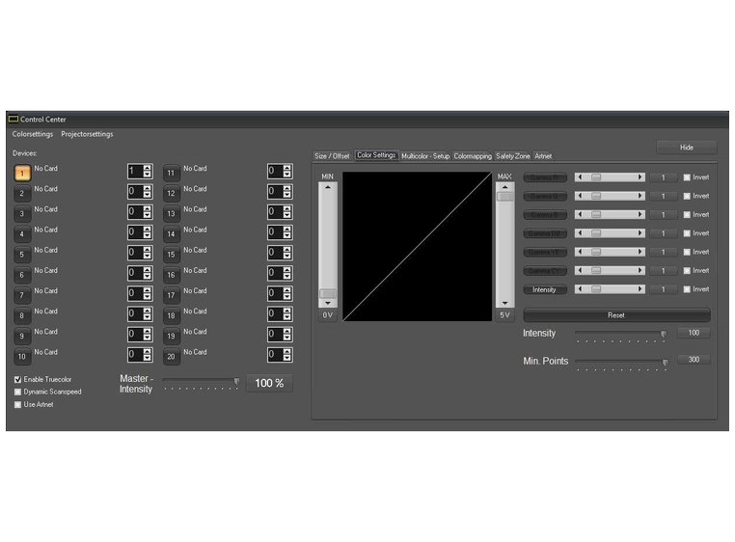Select device button 10

click(22, 356)
